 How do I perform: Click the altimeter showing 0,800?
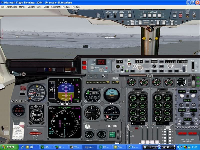pos(92,95)
